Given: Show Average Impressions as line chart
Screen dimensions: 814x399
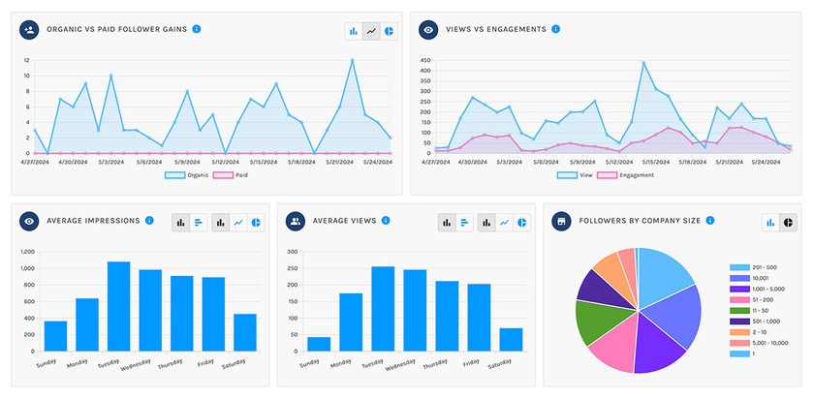Looking at the screenshot, I should tap(238, 223).
